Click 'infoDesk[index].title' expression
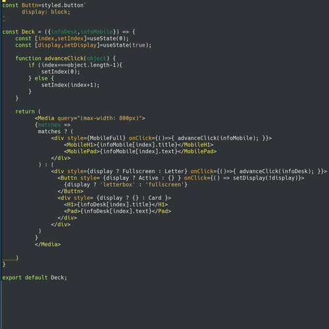 click(114, 204)
